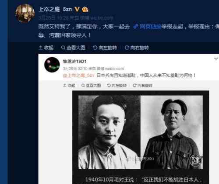Rotate the inner photo left via 向左旋转

click(117, 85)
